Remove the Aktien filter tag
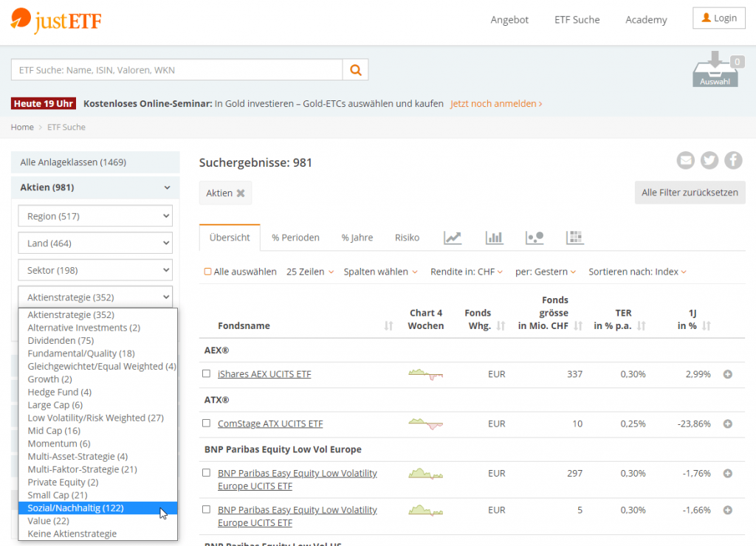Viewport: 756px width, 546px height. point(241,193)
